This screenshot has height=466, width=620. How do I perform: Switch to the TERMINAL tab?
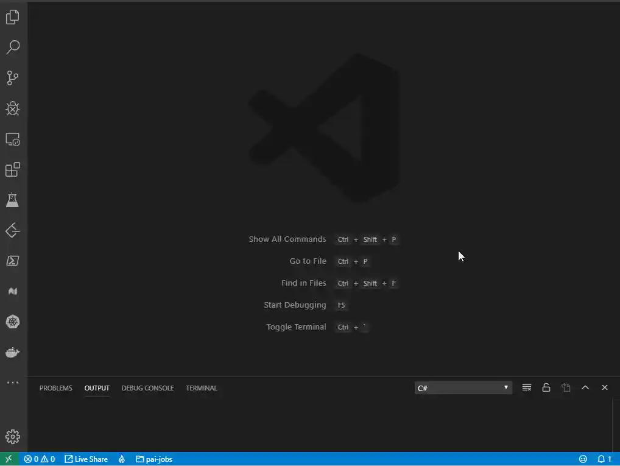(201, 388)
